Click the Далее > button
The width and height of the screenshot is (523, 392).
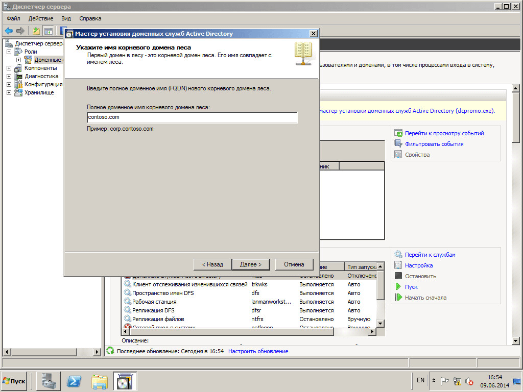[x=250, y=264]
